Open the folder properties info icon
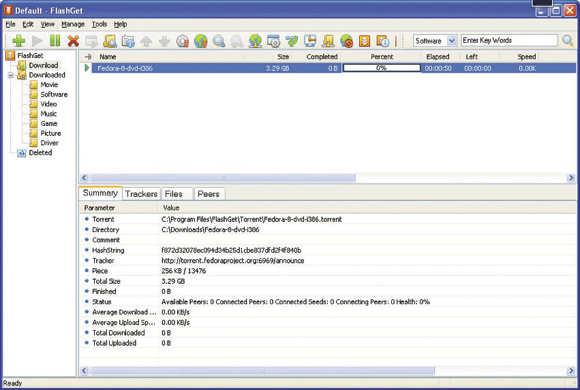The width and height of the screenshot is (580, 390). (x=128, y=41)
